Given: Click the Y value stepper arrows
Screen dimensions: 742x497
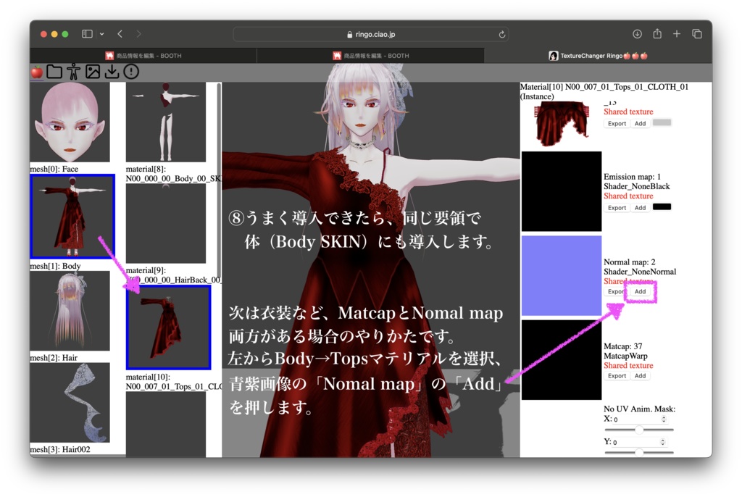Looking at the screenshot, I should [663, 443].
